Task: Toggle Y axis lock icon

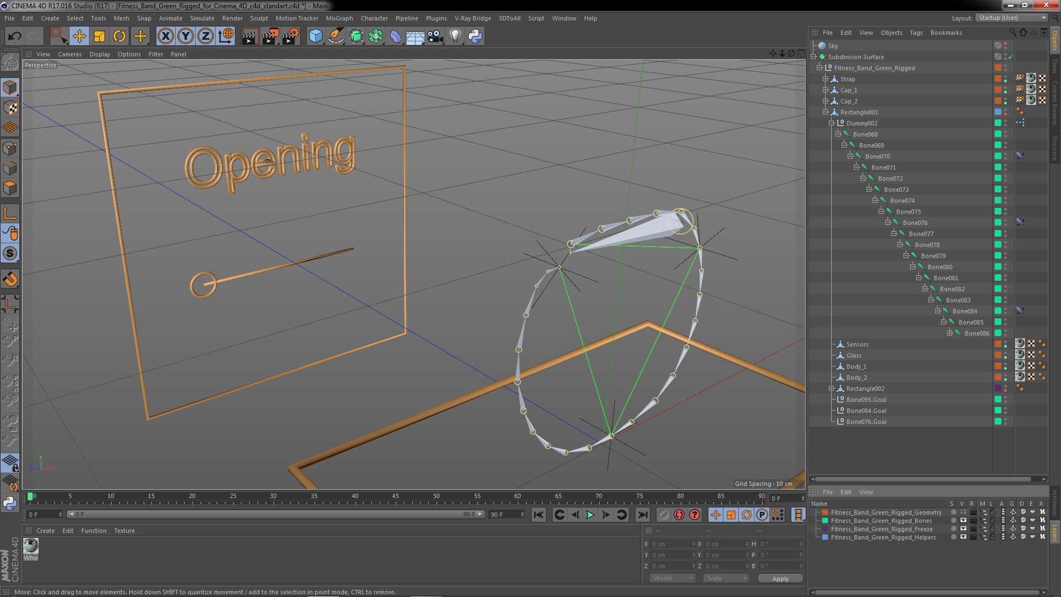Action: (186, 36)
